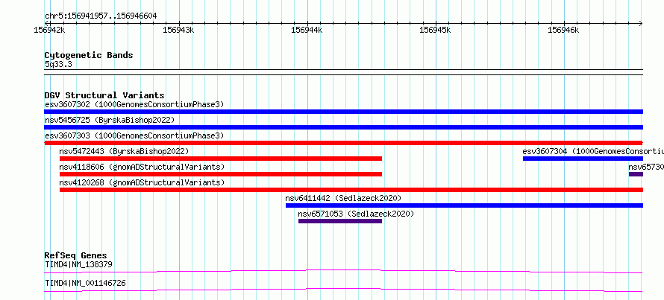
Task: Click the nsv4118606 (gnomADStructuralVariants) label
Action: (142, 167)
